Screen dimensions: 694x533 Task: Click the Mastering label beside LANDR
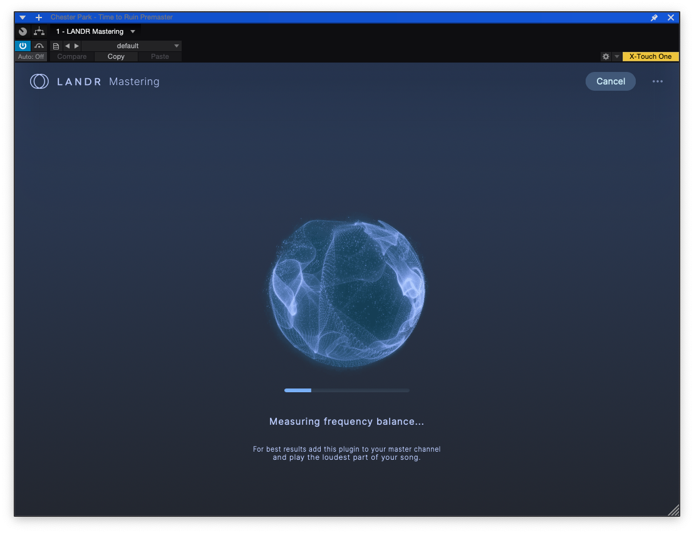click(134, 82)
